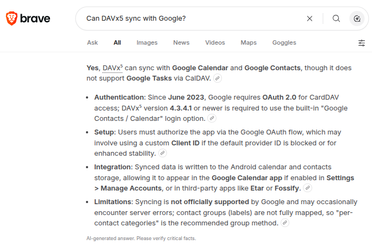
Task: Open source link icon after 'Fossify.'
Action: click(307, 188)
